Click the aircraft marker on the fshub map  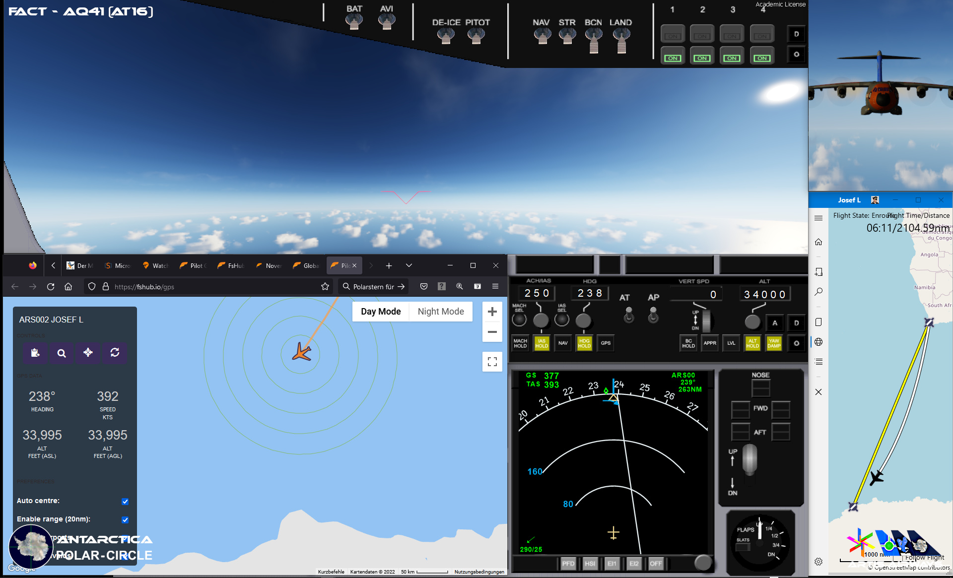pos(301,352)
